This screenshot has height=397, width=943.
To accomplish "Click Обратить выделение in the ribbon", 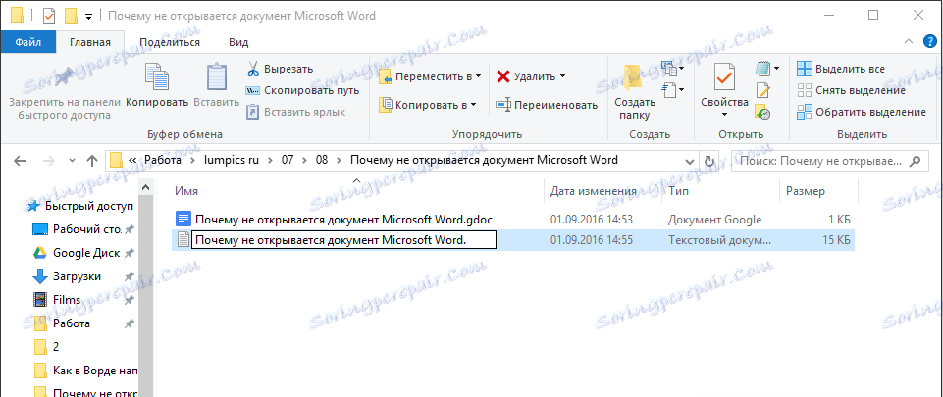I will (862, 112).
